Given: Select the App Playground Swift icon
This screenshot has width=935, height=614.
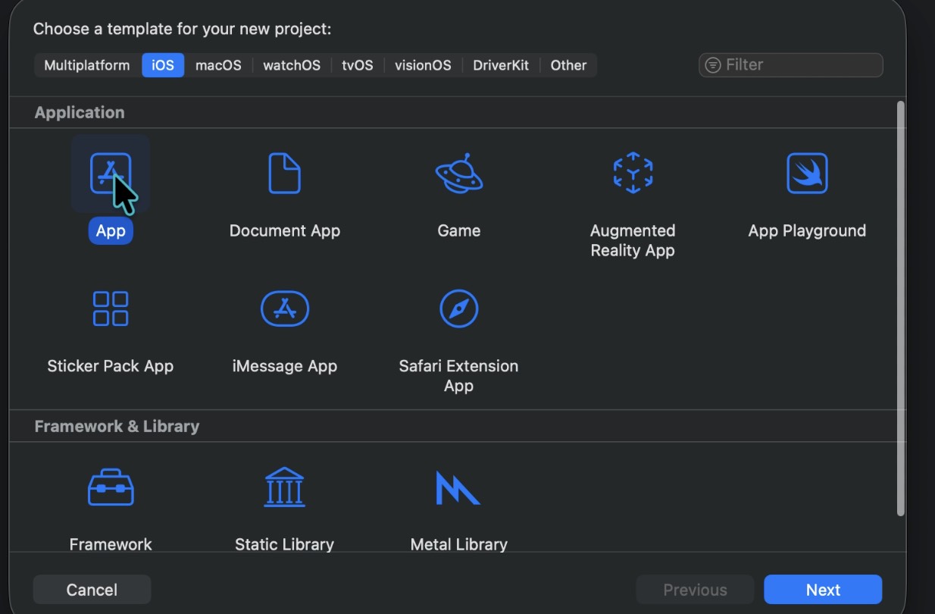Looking at the screenshot, I should 807,173.
